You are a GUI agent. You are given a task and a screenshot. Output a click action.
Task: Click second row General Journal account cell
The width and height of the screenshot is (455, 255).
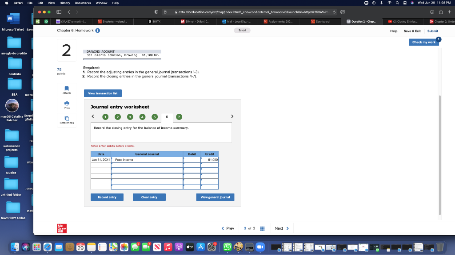tap(147, 165)
